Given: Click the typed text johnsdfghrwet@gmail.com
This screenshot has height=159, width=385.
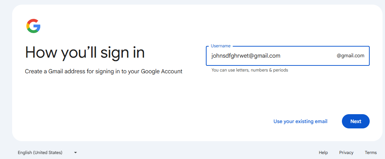Looking at the screenshot, I should (x=246, y=56).
